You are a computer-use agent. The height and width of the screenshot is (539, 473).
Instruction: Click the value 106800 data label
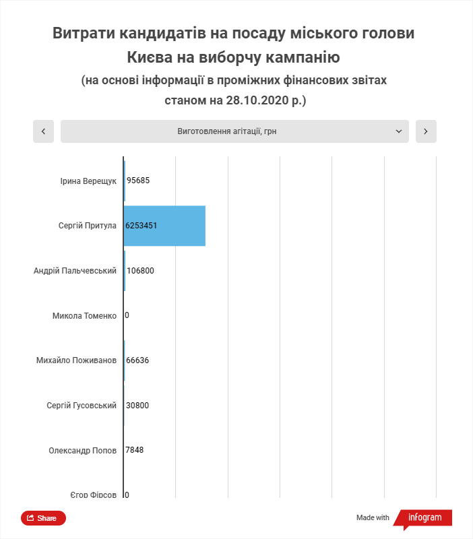[141, 271]
